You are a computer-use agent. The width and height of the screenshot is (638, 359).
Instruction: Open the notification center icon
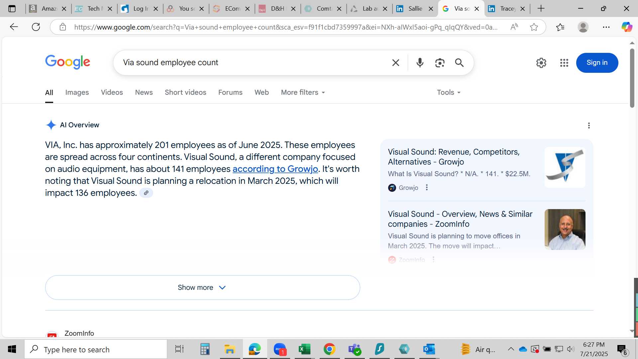622,349
